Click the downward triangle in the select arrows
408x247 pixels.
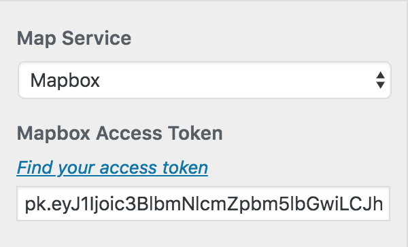[380, 85]
